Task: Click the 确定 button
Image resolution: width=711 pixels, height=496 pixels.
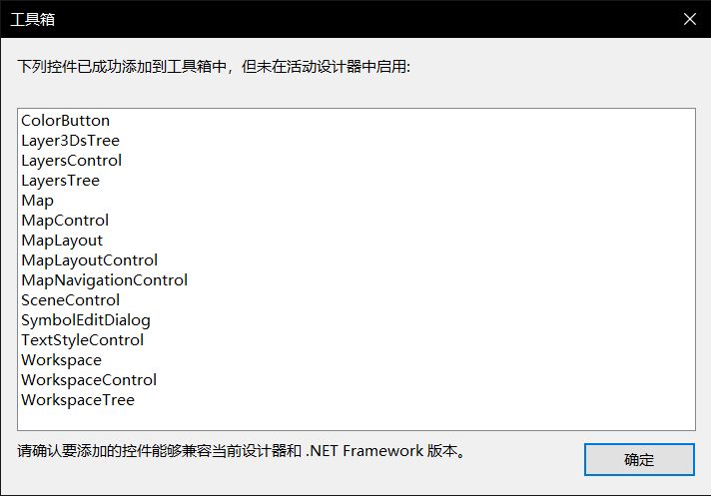Action: click(x=639, y=459)
